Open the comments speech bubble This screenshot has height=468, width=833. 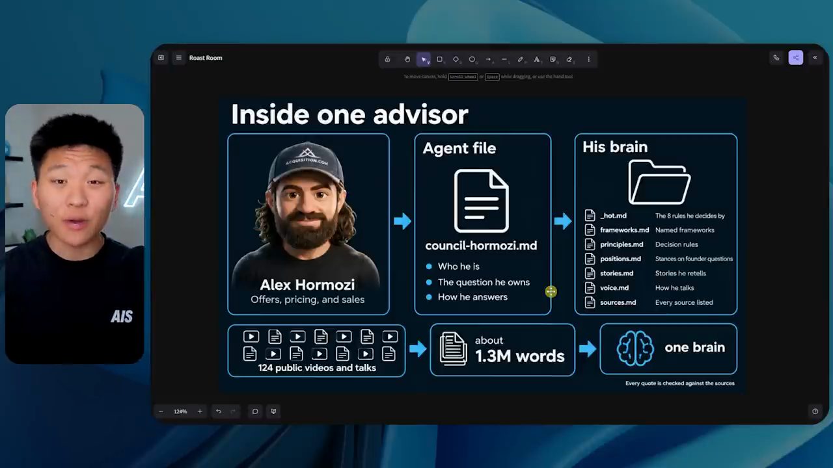(255, 411)
